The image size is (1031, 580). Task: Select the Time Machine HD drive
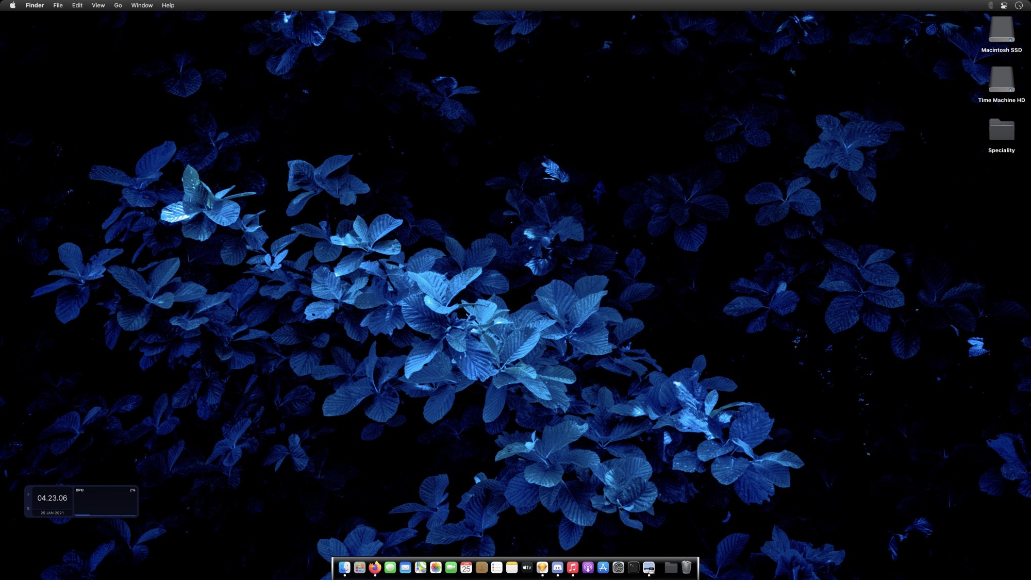[x=1001, y=80]
